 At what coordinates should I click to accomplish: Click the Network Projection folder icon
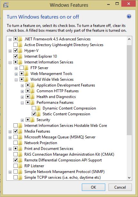click(x=20, y=143)
